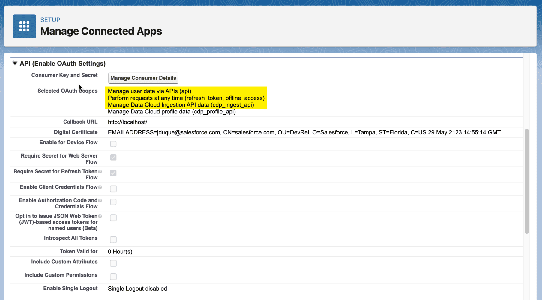Collapse the API (Enable OAuth Settings) section
542x300 pixels.
point(15,63)
